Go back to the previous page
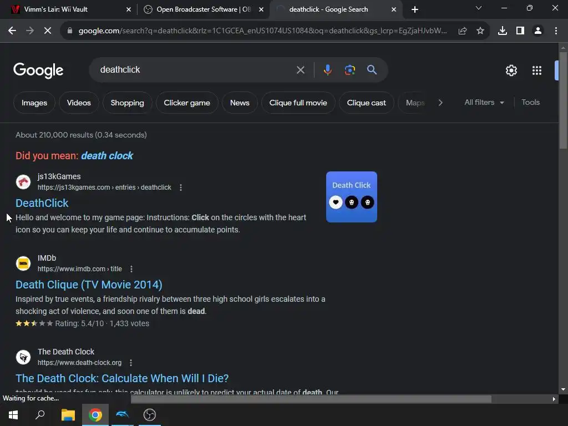This screenshot has width=568, height=426. point(12,31)
